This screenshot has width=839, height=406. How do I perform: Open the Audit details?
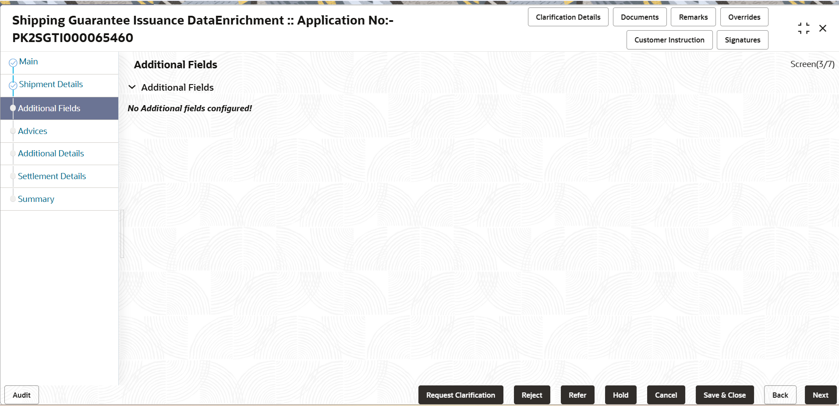tap(21, 395)
